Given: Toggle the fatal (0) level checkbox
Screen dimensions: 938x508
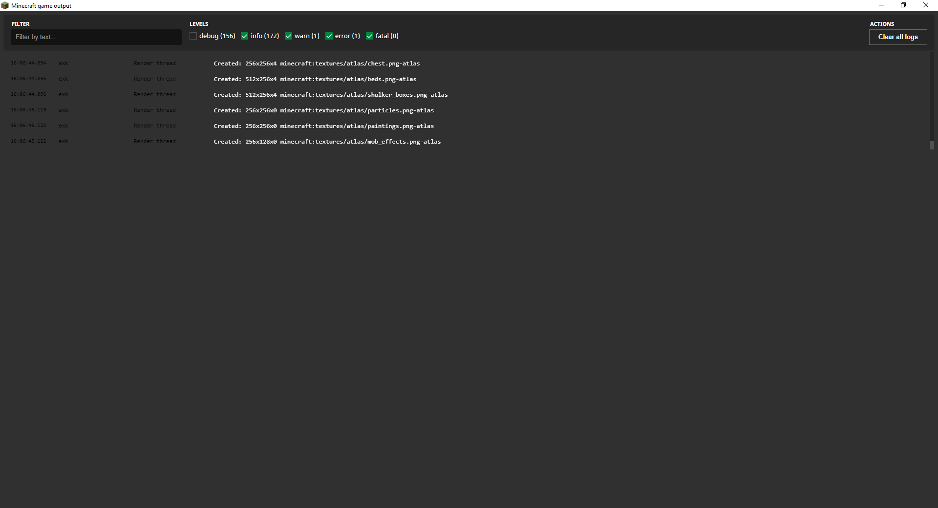Looking at the screenshot, I should 369,36.
